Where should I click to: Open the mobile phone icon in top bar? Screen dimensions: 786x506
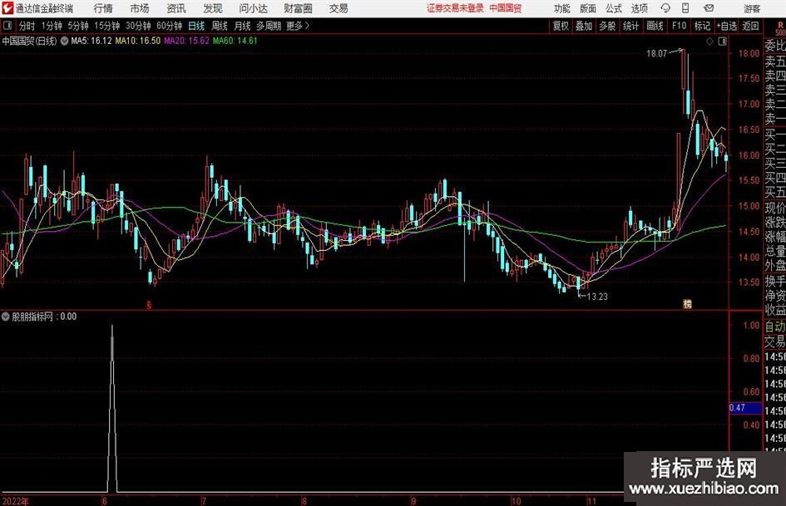(685, 8)
